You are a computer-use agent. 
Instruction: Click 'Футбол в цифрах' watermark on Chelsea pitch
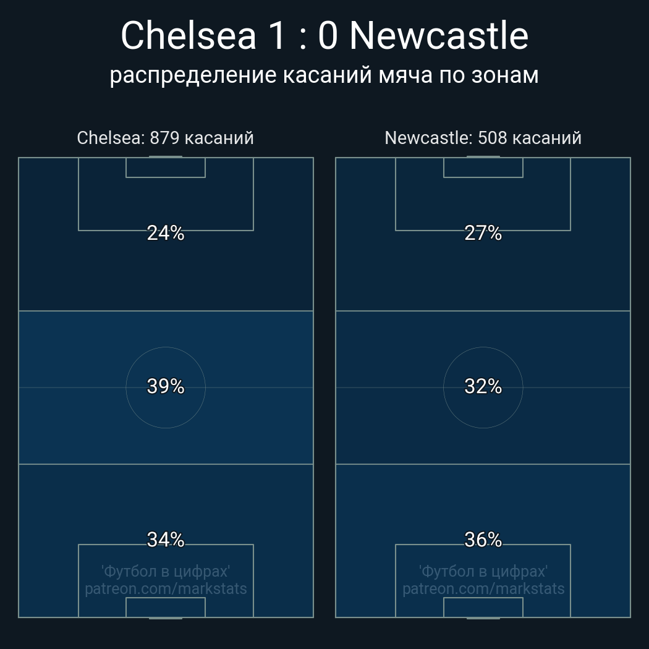coord(166,572)
